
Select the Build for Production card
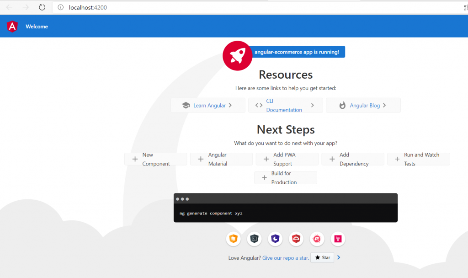(x=286, y=178)
